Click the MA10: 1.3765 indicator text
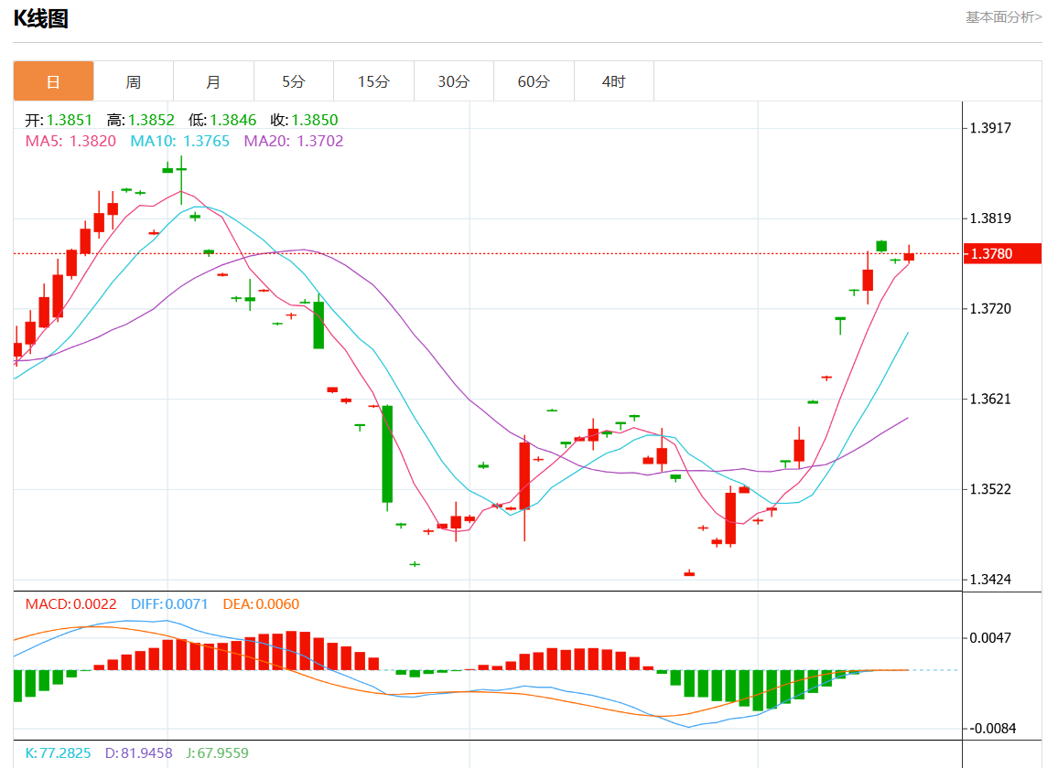The height and width of the screenshot is (768, 1058). (179, 141)
